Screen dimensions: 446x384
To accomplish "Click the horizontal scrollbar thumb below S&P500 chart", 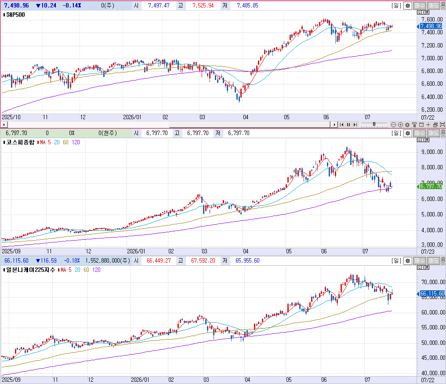I will (x=250, y=124).
